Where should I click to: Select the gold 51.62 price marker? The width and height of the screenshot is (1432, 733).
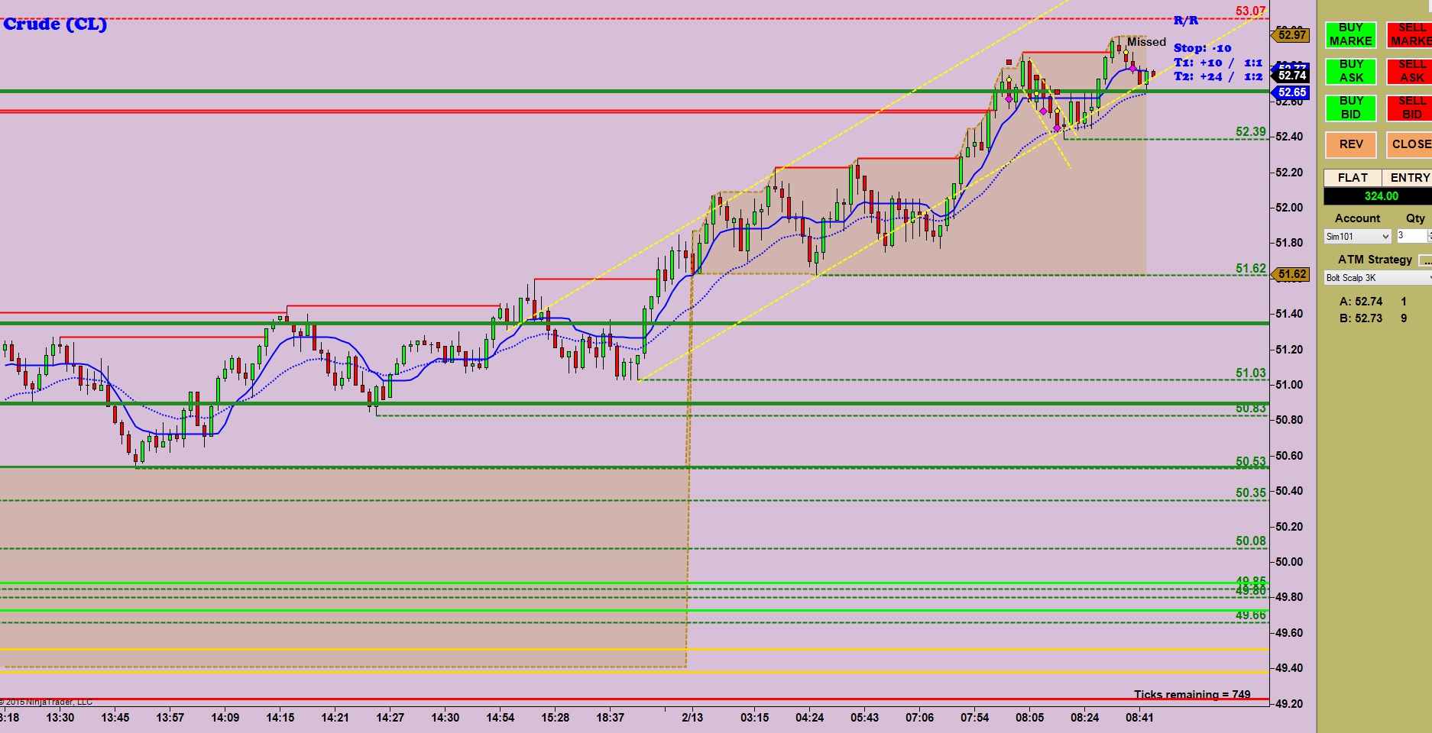1291,274
